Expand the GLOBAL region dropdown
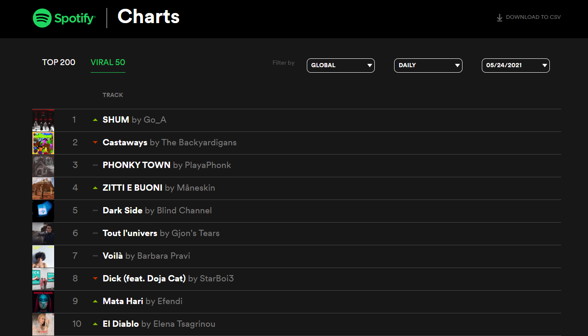Image resolution: width=588 pixels, height=336 pixels. (x=340, y=66)
